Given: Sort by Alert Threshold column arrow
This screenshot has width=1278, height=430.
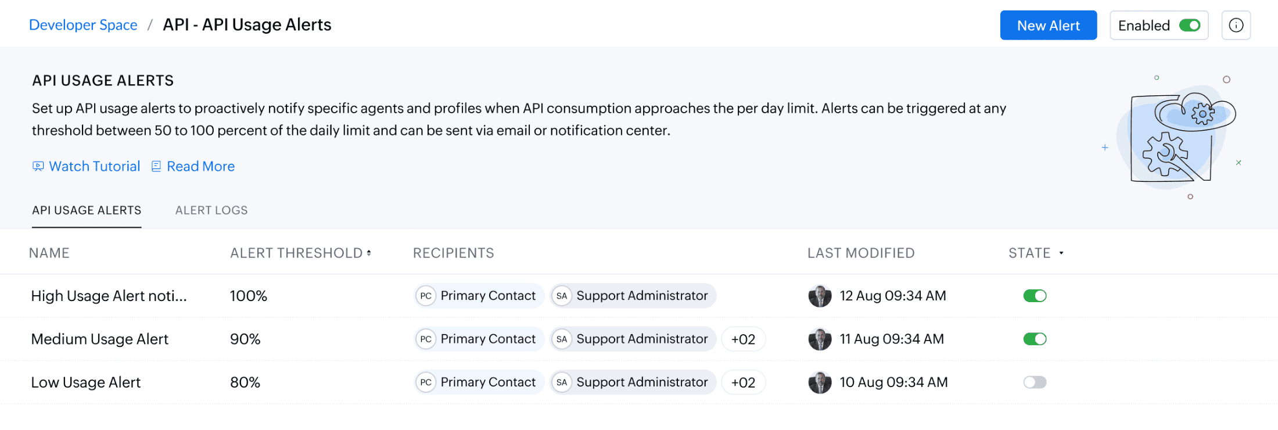Looking at the screenshot, I should 369,253.
